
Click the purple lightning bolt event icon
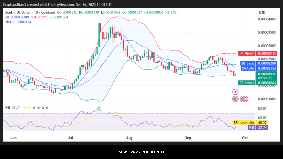(235, 92)
